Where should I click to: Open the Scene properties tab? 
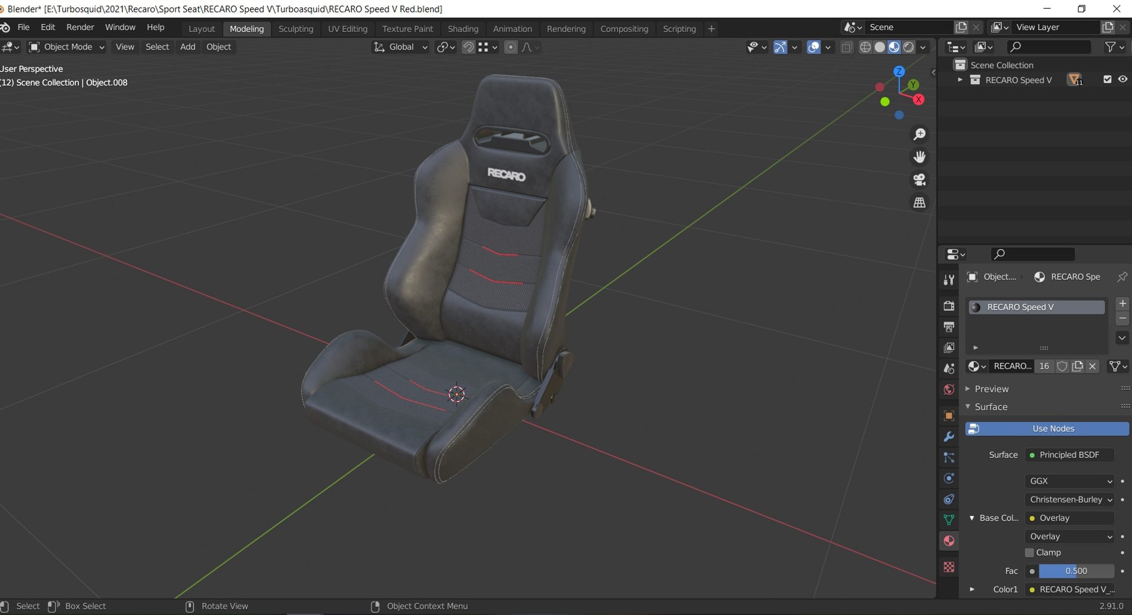pyautogui.click(x=949, y=368)
